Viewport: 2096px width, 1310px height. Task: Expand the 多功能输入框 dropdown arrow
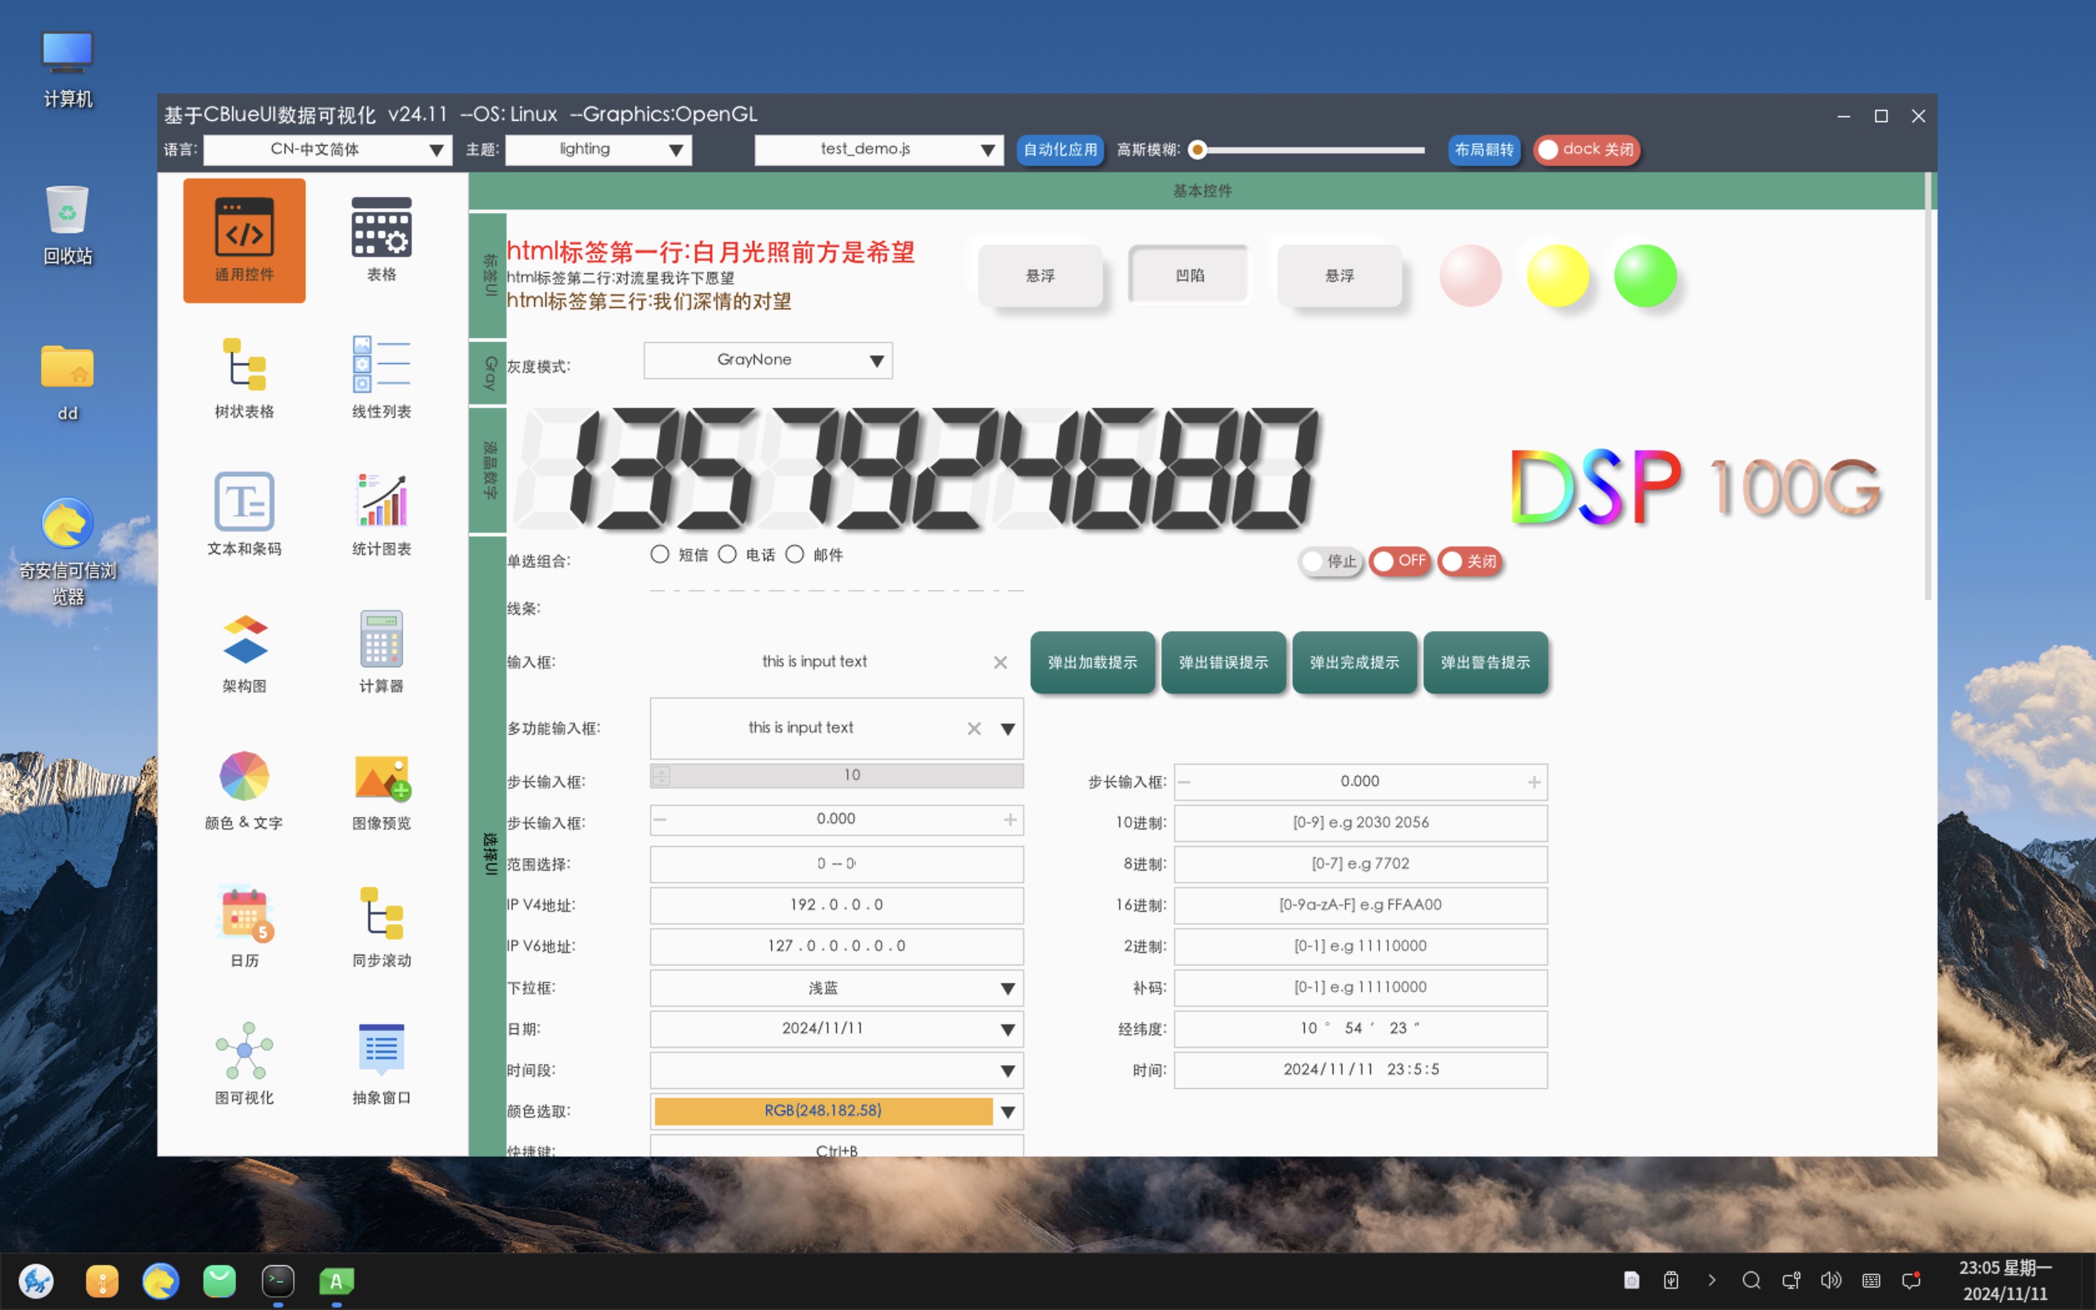1007,729
